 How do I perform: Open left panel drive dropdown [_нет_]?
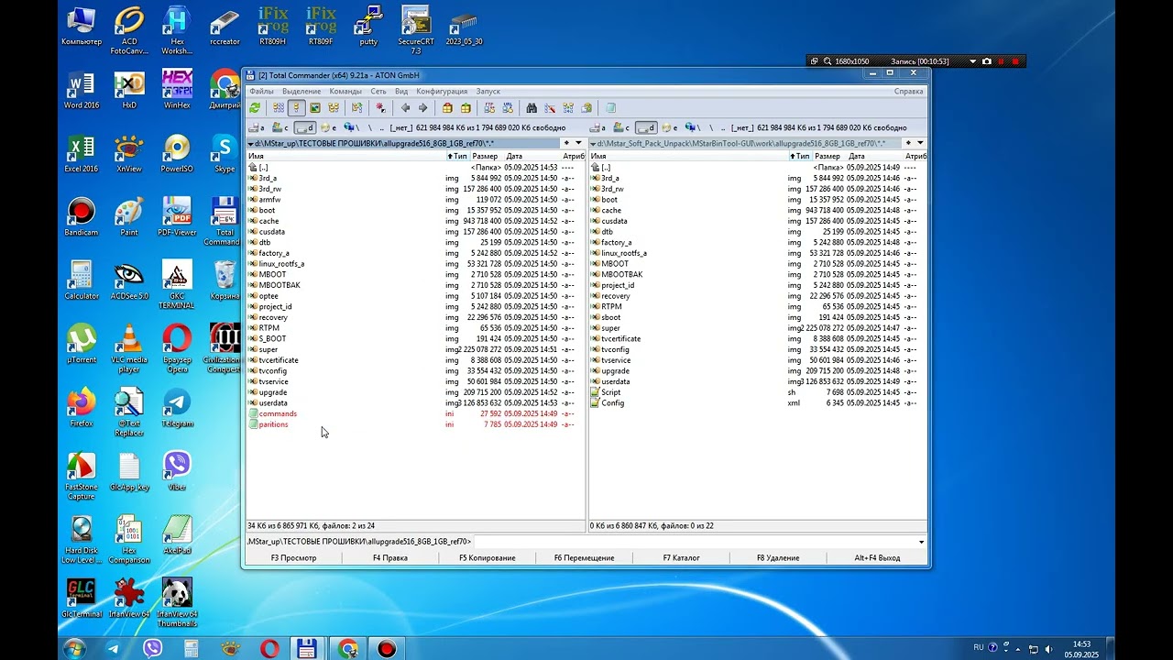pyautogui.click(x=401, y=128)
